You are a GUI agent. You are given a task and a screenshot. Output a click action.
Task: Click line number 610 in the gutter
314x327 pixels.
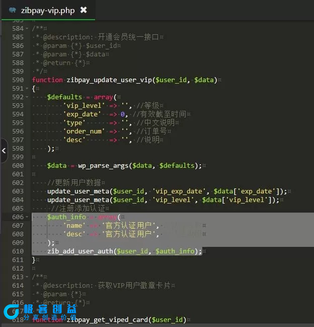tap(18, 251)
